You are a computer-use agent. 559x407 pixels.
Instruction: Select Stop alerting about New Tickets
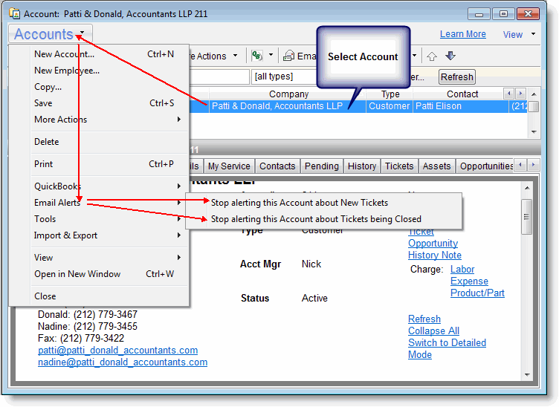tap(299, 202)
